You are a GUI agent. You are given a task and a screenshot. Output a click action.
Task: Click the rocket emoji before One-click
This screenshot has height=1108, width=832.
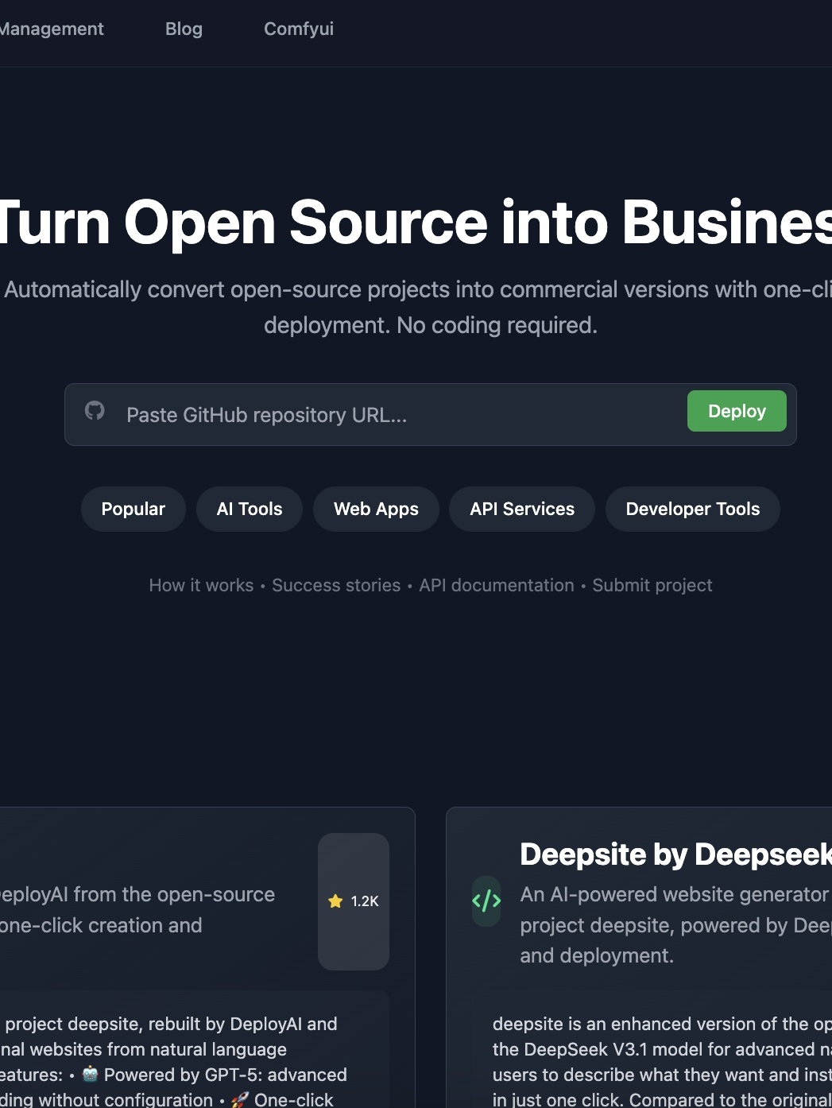coord(239,1100)
